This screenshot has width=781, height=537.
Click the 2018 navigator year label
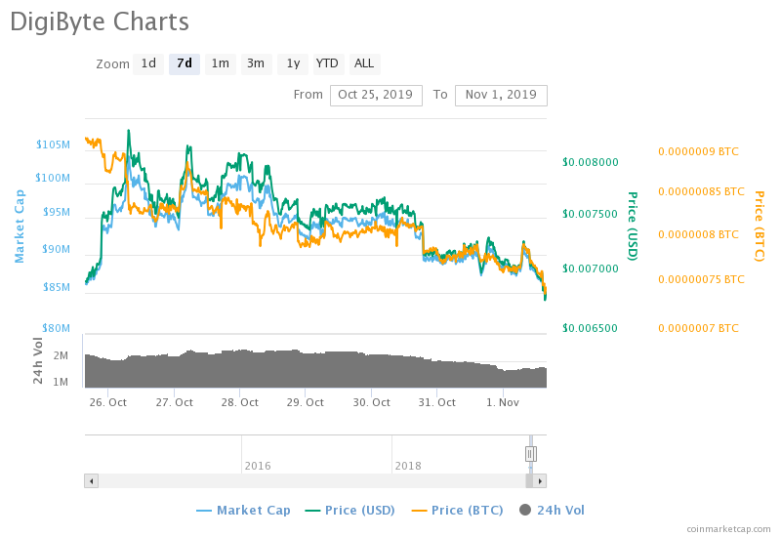[x=408, y=466]
